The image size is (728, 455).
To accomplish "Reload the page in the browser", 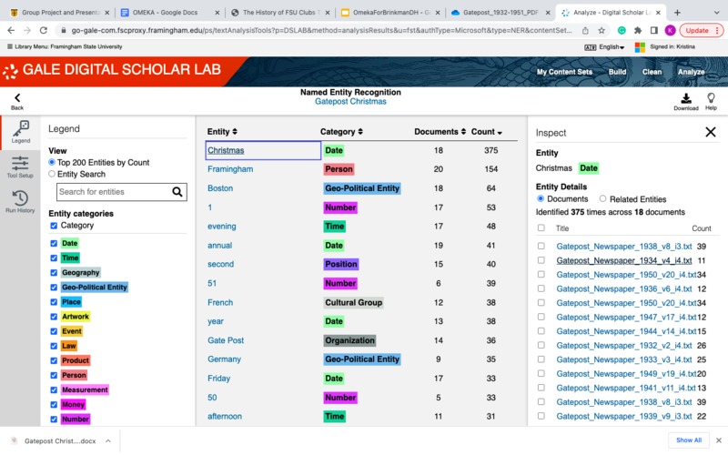I will point(43,30).
